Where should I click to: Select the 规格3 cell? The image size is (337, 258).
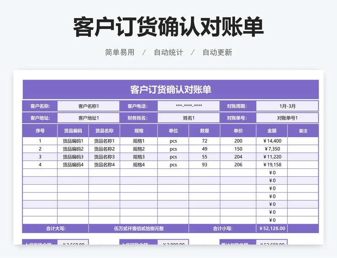(139, 157)
